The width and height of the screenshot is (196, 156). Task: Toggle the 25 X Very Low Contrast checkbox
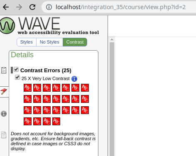click(17, 77)
